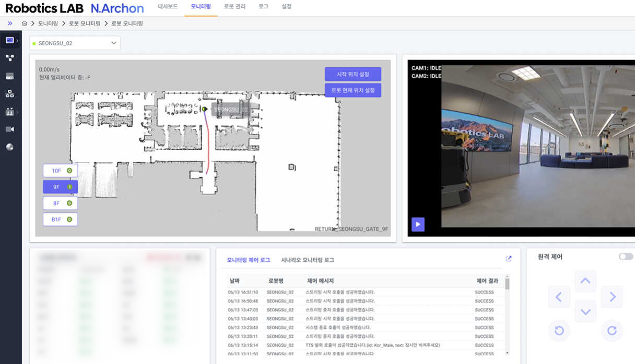635x364 pixels.
Task: Click the 시작 위치 설정 button
Action: 352,74
